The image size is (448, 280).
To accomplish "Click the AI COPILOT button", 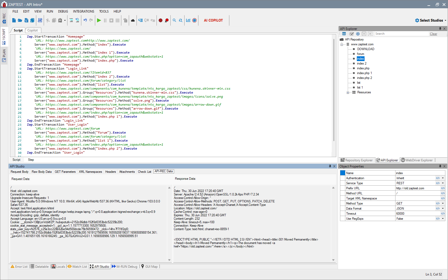I will tap(213, 20).
